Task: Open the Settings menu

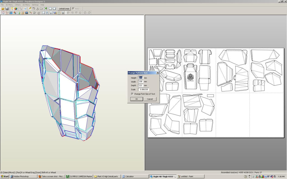Action: pyautogui.click(x=35, y=5)
